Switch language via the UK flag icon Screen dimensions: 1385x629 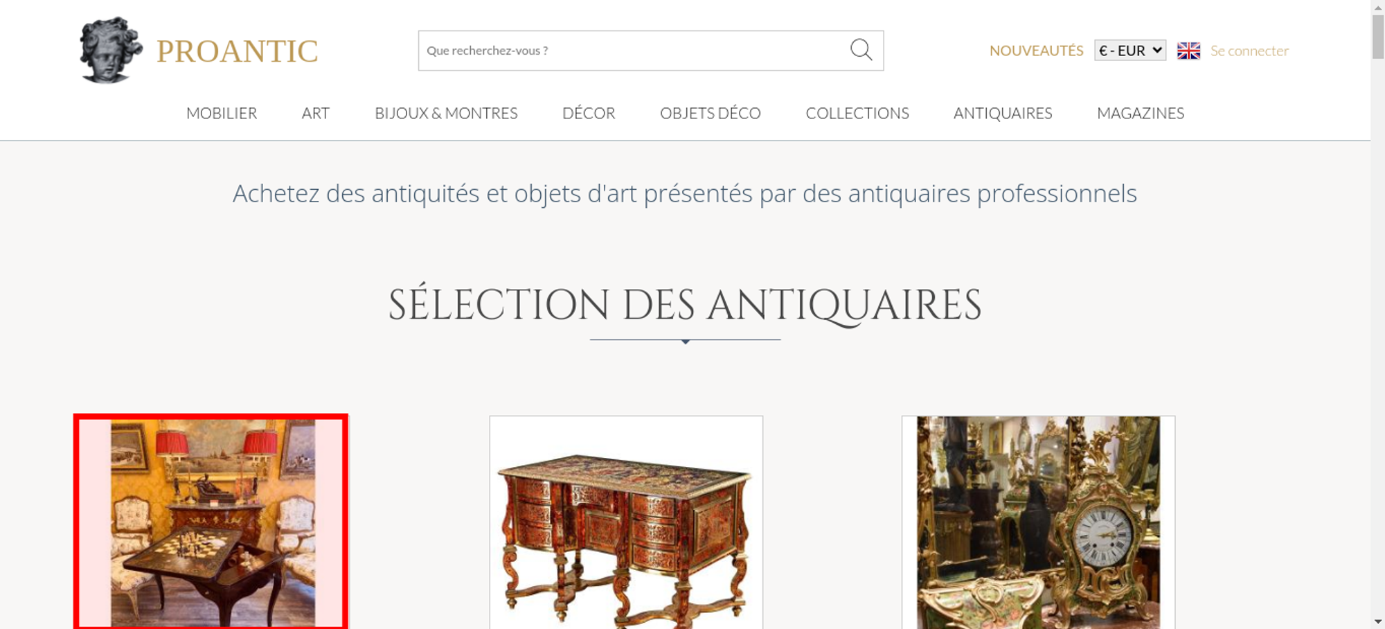coord(1188,51)
